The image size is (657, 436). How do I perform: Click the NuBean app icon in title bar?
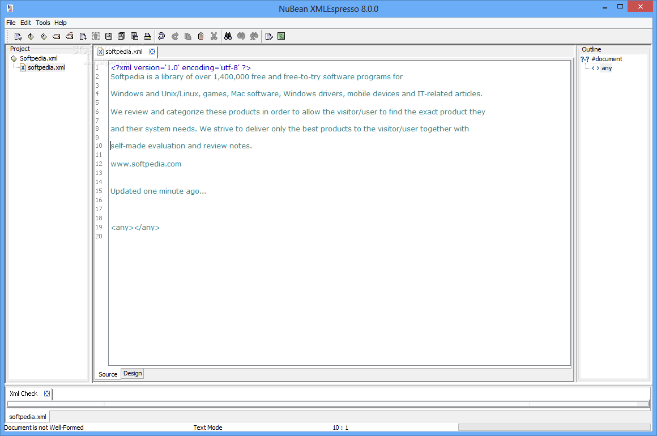[x=10, y=8]
